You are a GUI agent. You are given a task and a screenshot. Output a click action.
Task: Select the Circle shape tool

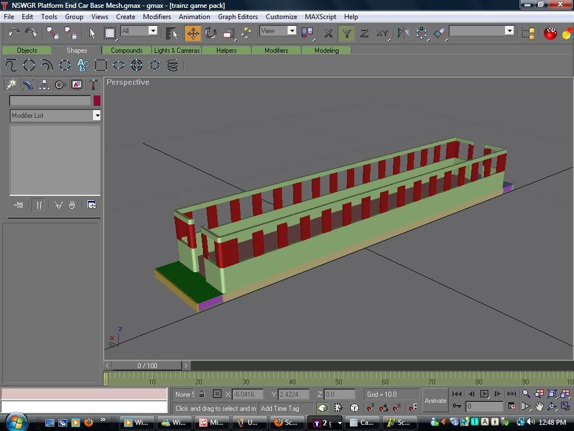(x=29, y=66)
